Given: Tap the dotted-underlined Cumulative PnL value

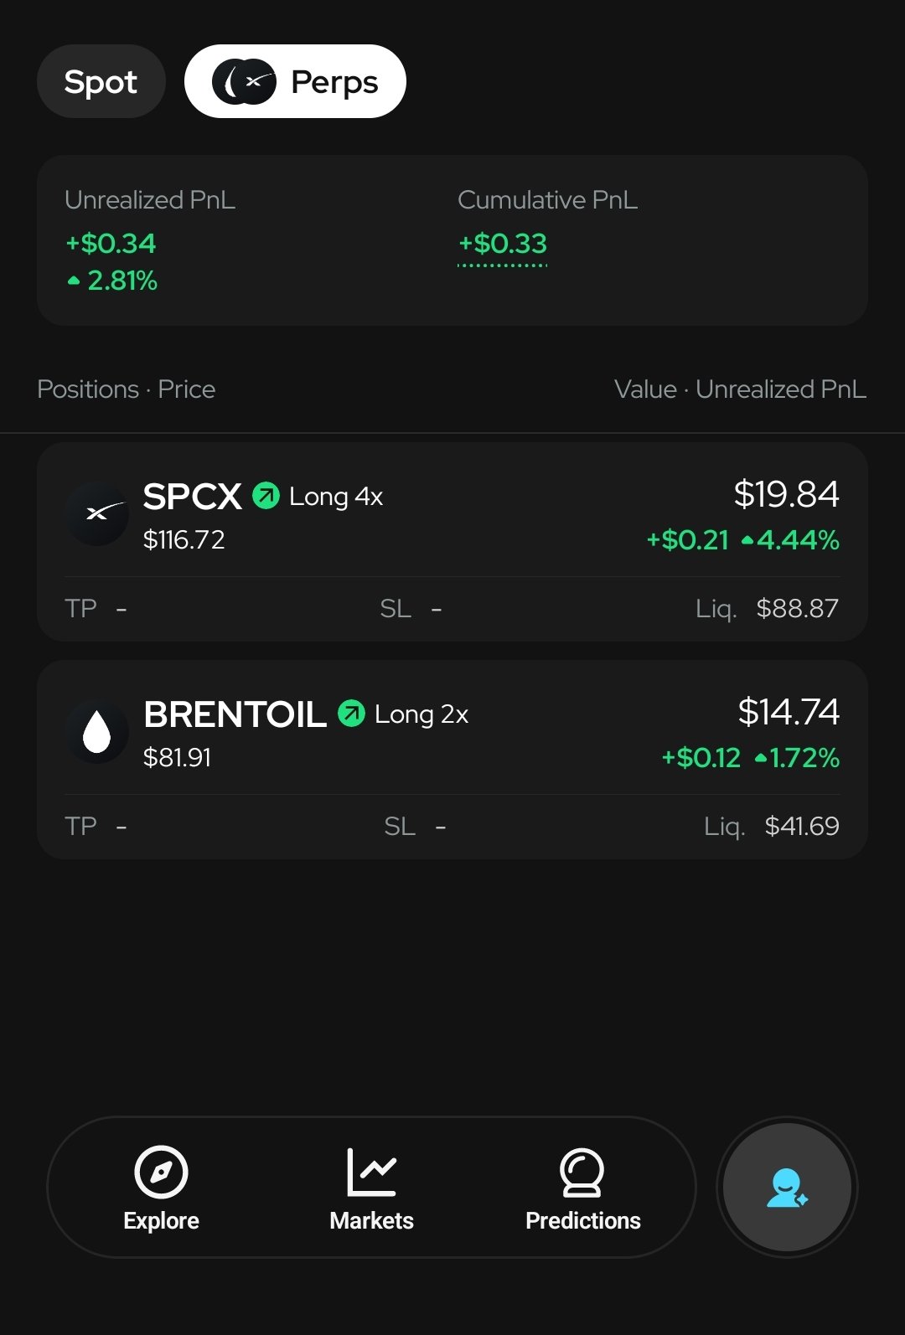Looking at the screenshot, I should click(502, 244).
